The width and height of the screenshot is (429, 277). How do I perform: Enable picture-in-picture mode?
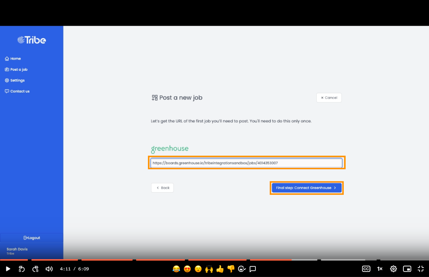(x=407, y=269)
